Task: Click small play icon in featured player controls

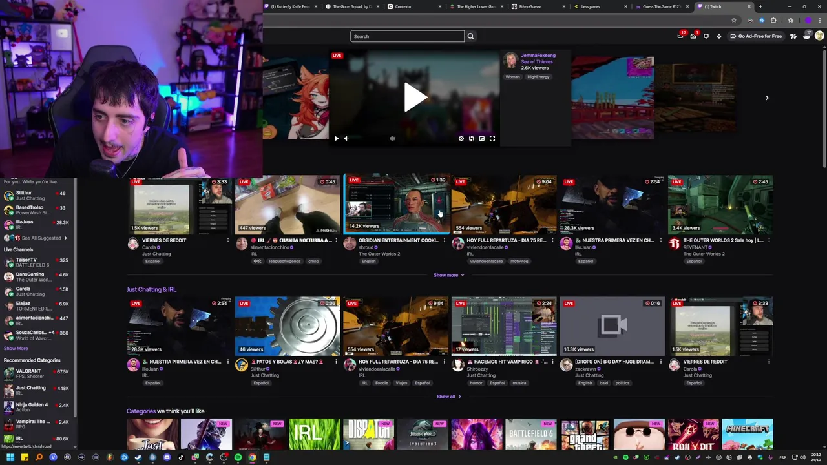Action: [x=336, y=138]
